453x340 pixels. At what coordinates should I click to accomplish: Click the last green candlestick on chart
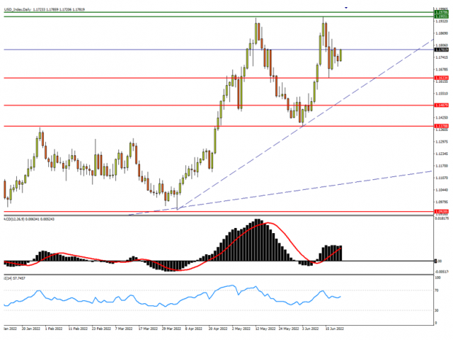(x=340, y=56)
